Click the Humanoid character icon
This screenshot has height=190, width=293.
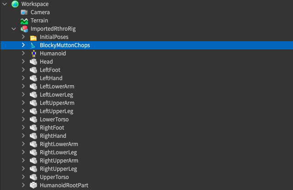(x=33, y=54)
